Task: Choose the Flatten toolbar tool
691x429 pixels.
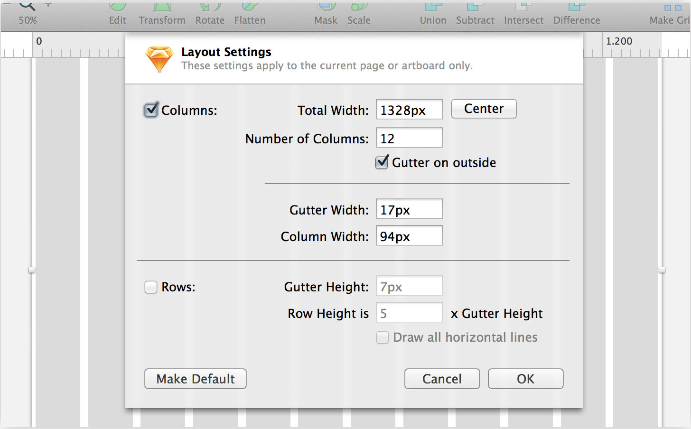Action: click(x=250, y=13)
